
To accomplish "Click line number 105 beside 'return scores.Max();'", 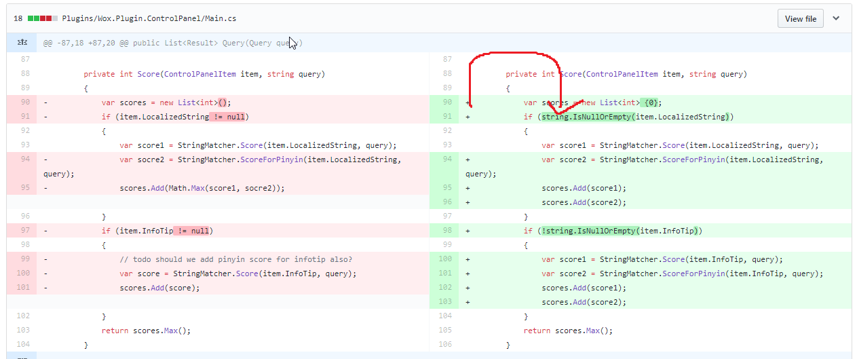I will pyautogui.click(x=444, y=330).
